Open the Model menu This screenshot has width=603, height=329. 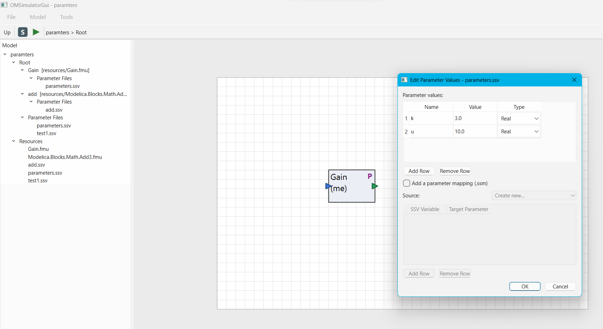point(38,17)
